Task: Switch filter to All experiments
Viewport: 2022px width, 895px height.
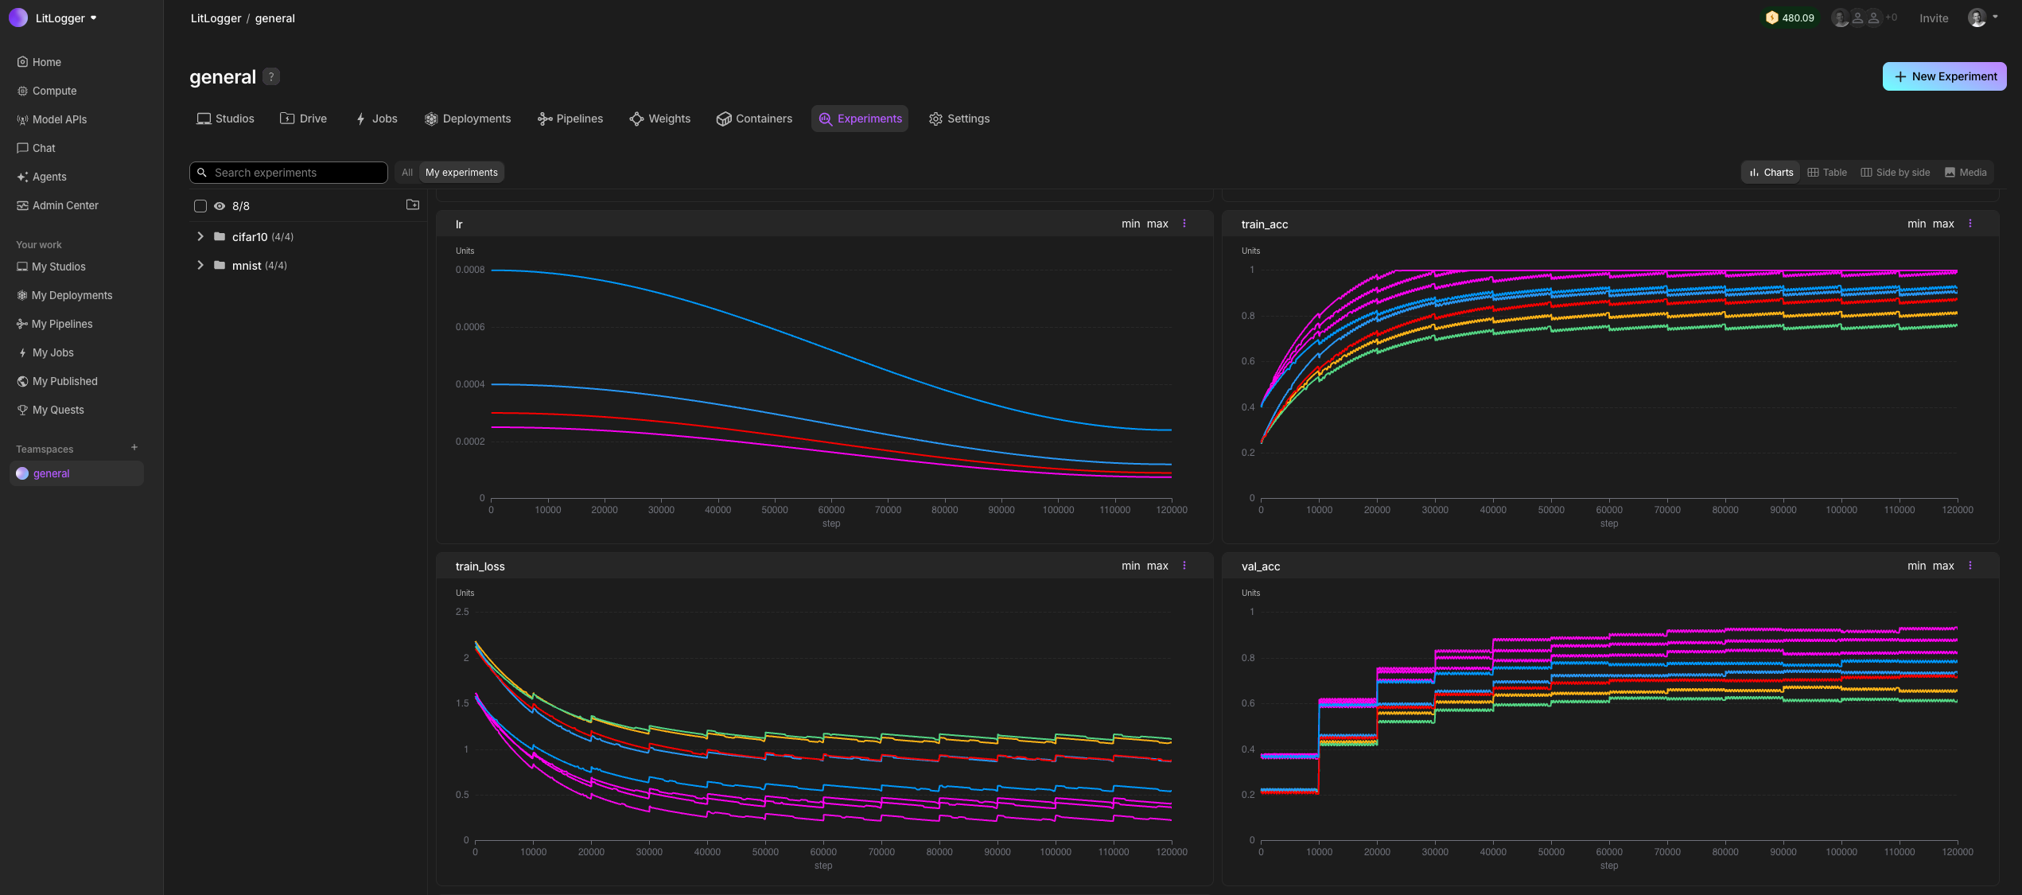Action: coord(407,173)
